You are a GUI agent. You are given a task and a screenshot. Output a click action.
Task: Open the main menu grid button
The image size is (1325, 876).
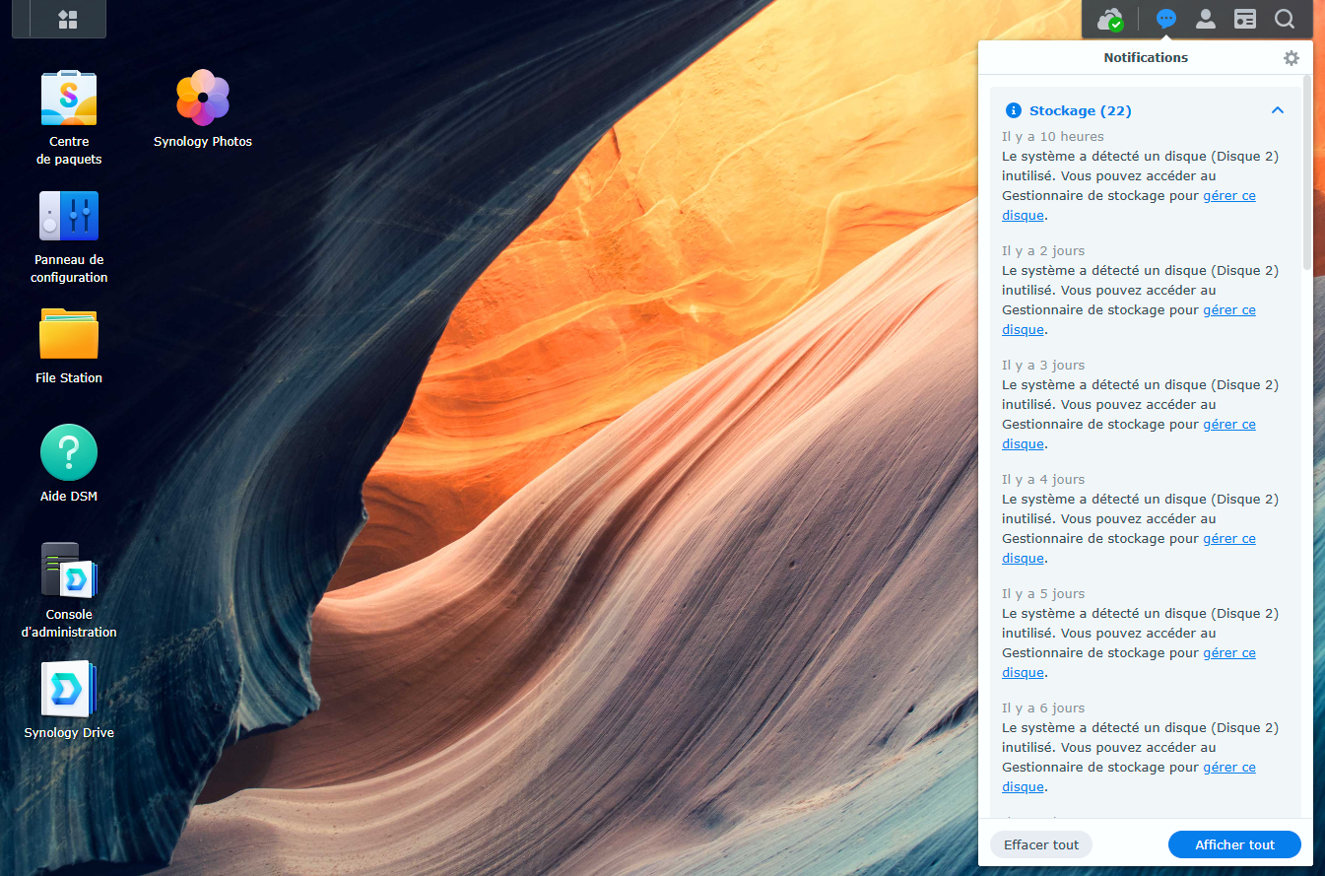click(68, 20)
